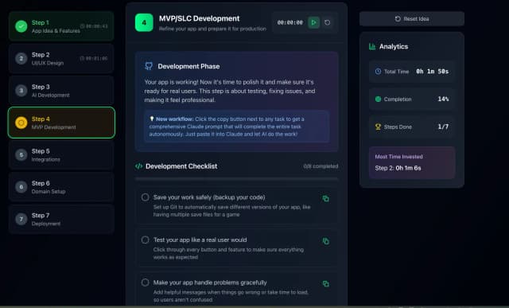Click the lightbulb icon in New workflow tip

(x=152, y=119)
